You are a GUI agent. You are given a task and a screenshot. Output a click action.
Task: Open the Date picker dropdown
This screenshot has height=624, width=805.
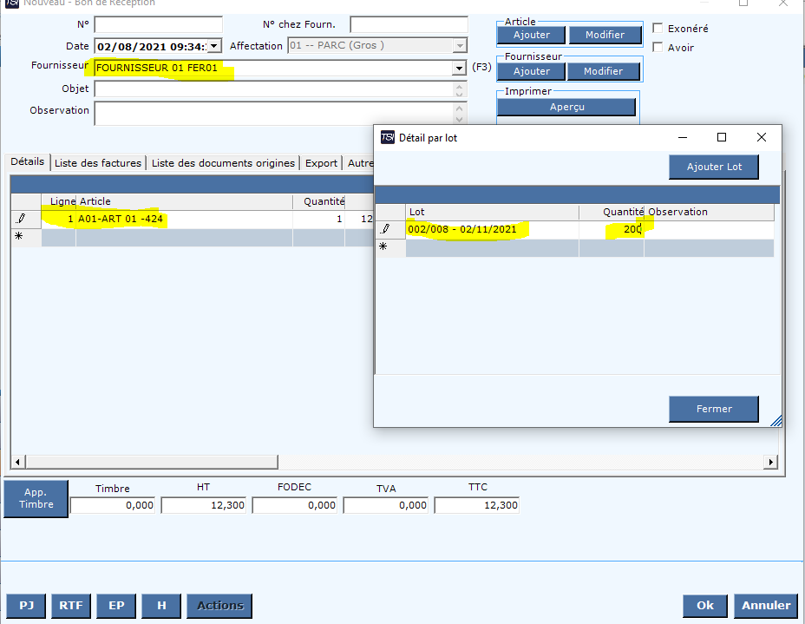pyautogui.click(x=214, y=46)
